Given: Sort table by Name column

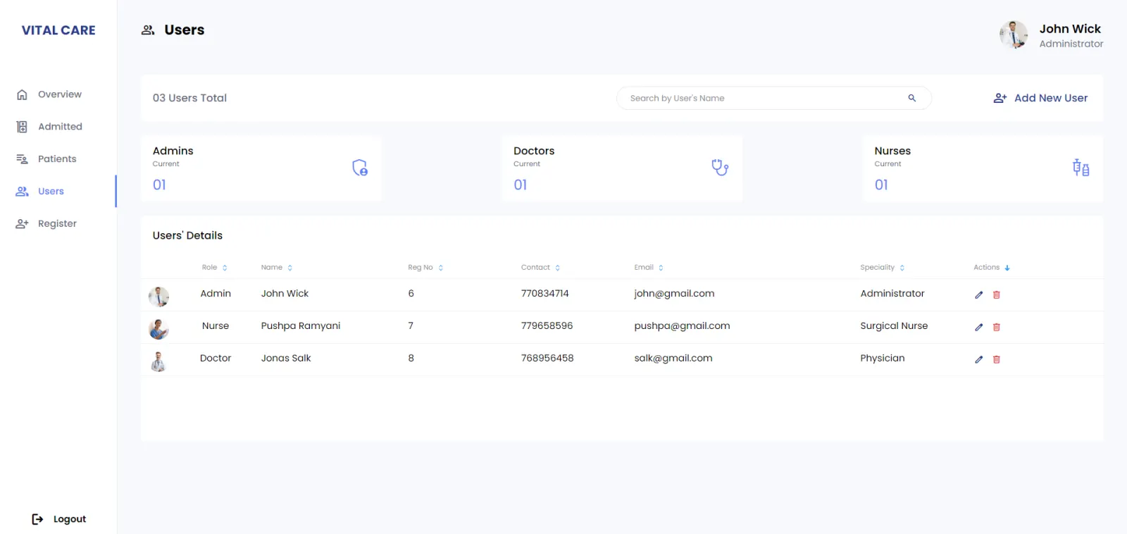Looking at the screenshot, I should click(x=277, y=268).
